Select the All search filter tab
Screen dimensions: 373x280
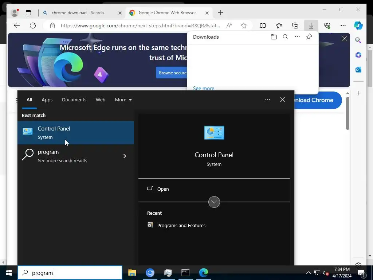coord(29,100)
